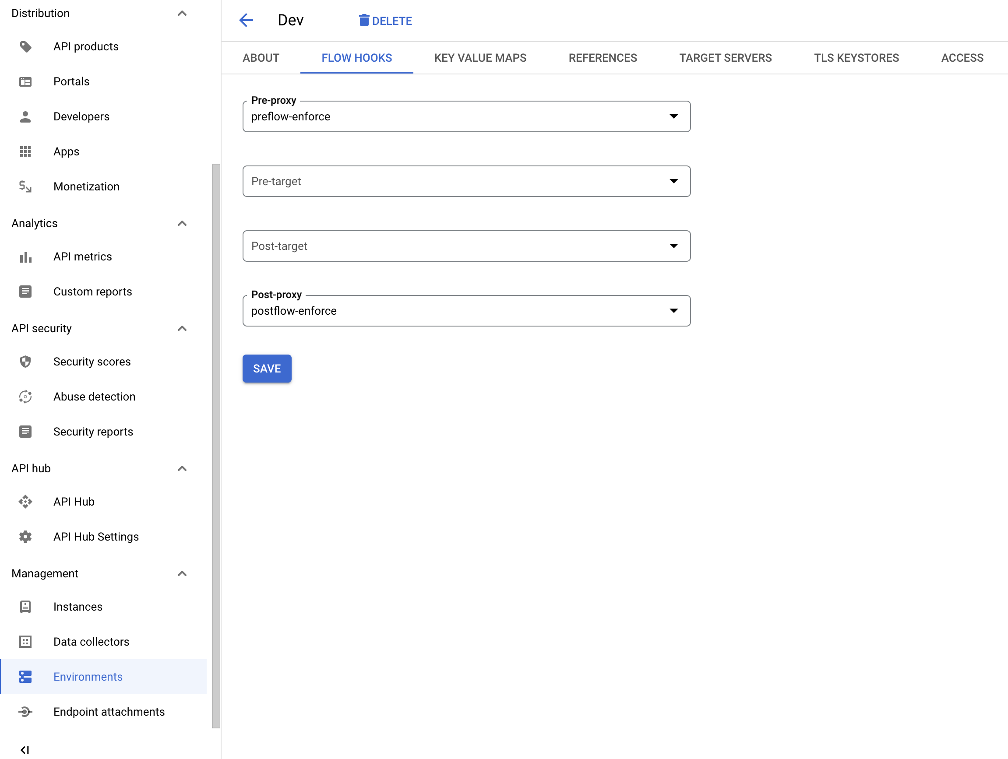Open the Target Servers tab
This screenshot has height=759, width=1008.
(725, 58)
